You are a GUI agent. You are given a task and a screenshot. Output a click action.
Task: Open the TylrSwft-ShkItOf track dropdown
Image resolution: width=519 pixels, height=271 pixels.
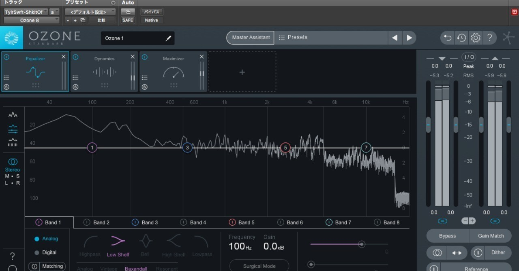26,12
